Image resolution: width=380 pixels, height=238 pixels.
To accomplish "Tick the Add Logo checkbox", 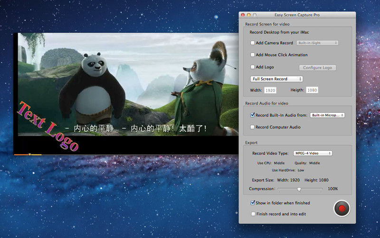I will click(253, 67).
